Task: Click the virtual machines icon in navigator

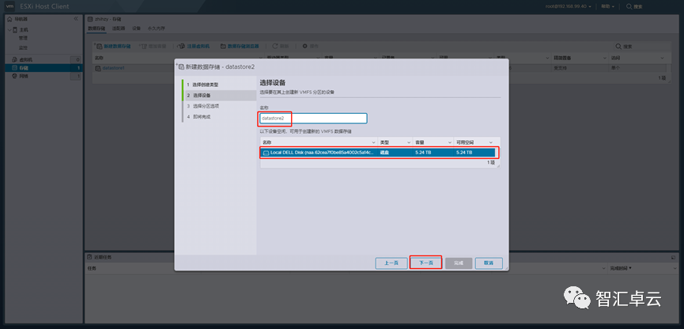Action: point(14,60)
